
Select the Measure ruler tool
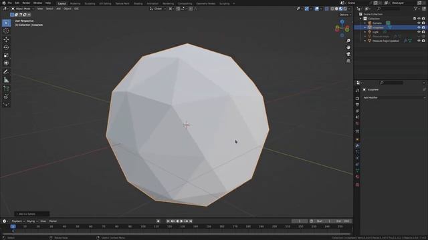point(6,80)
